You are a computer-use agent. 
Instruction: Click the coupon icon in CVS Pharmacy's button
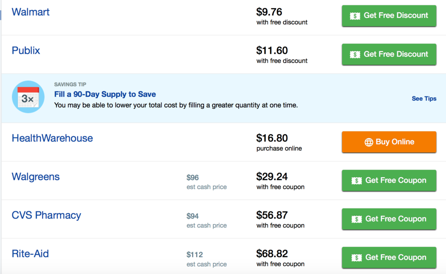tap(356, 219)
